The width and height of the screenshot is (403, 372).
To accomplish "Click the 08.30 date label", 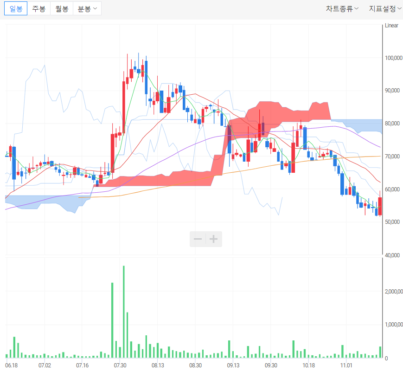I will point(195,365).
